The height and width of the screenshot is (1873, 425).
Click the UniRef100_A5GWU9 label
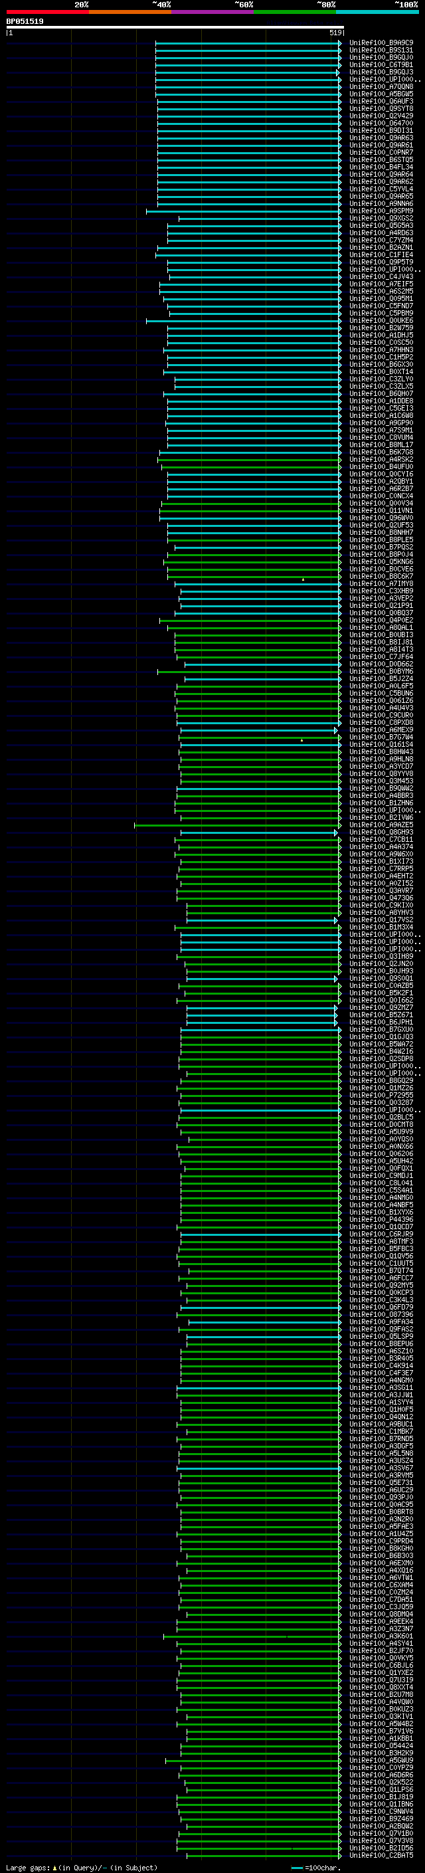point(381,1759)
